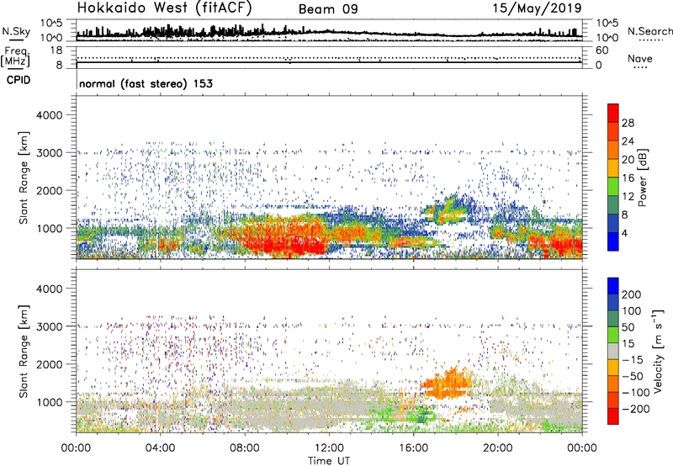The width and height of the screenshot is (673, 466).
Task: Click the '-200' velocity colorbar tick
Action: tap(635, 409)
